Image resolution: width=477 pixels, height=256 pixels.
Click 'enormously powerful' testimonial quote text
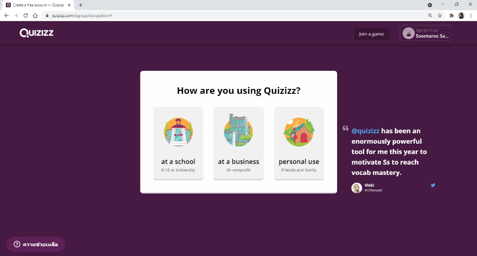point(386,142)
